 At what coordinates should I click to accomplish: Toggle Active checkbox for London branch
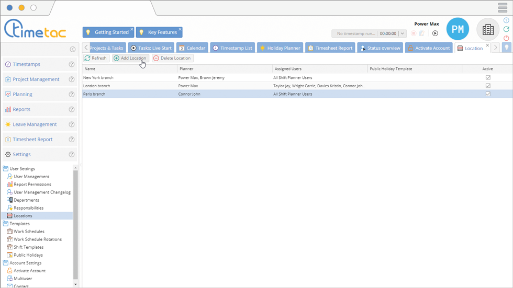(488, 86)
